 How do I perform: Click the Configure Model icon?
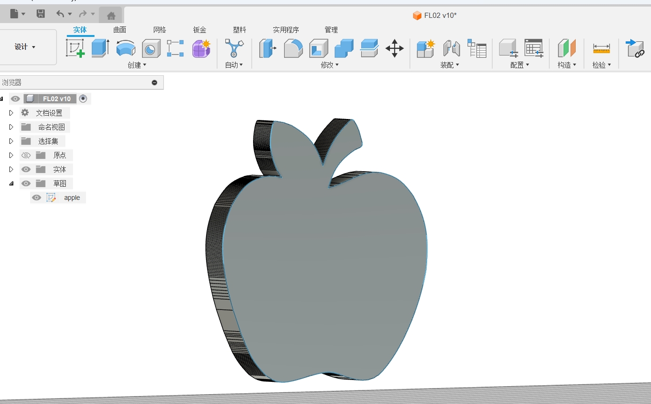(x=508, y=48)
